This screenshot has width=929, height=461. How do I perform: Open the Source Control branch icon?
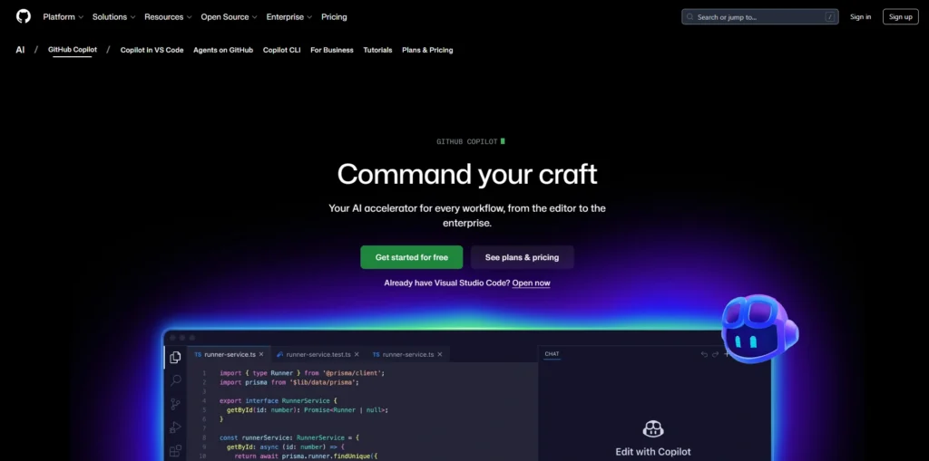click(x=175, y=404)
